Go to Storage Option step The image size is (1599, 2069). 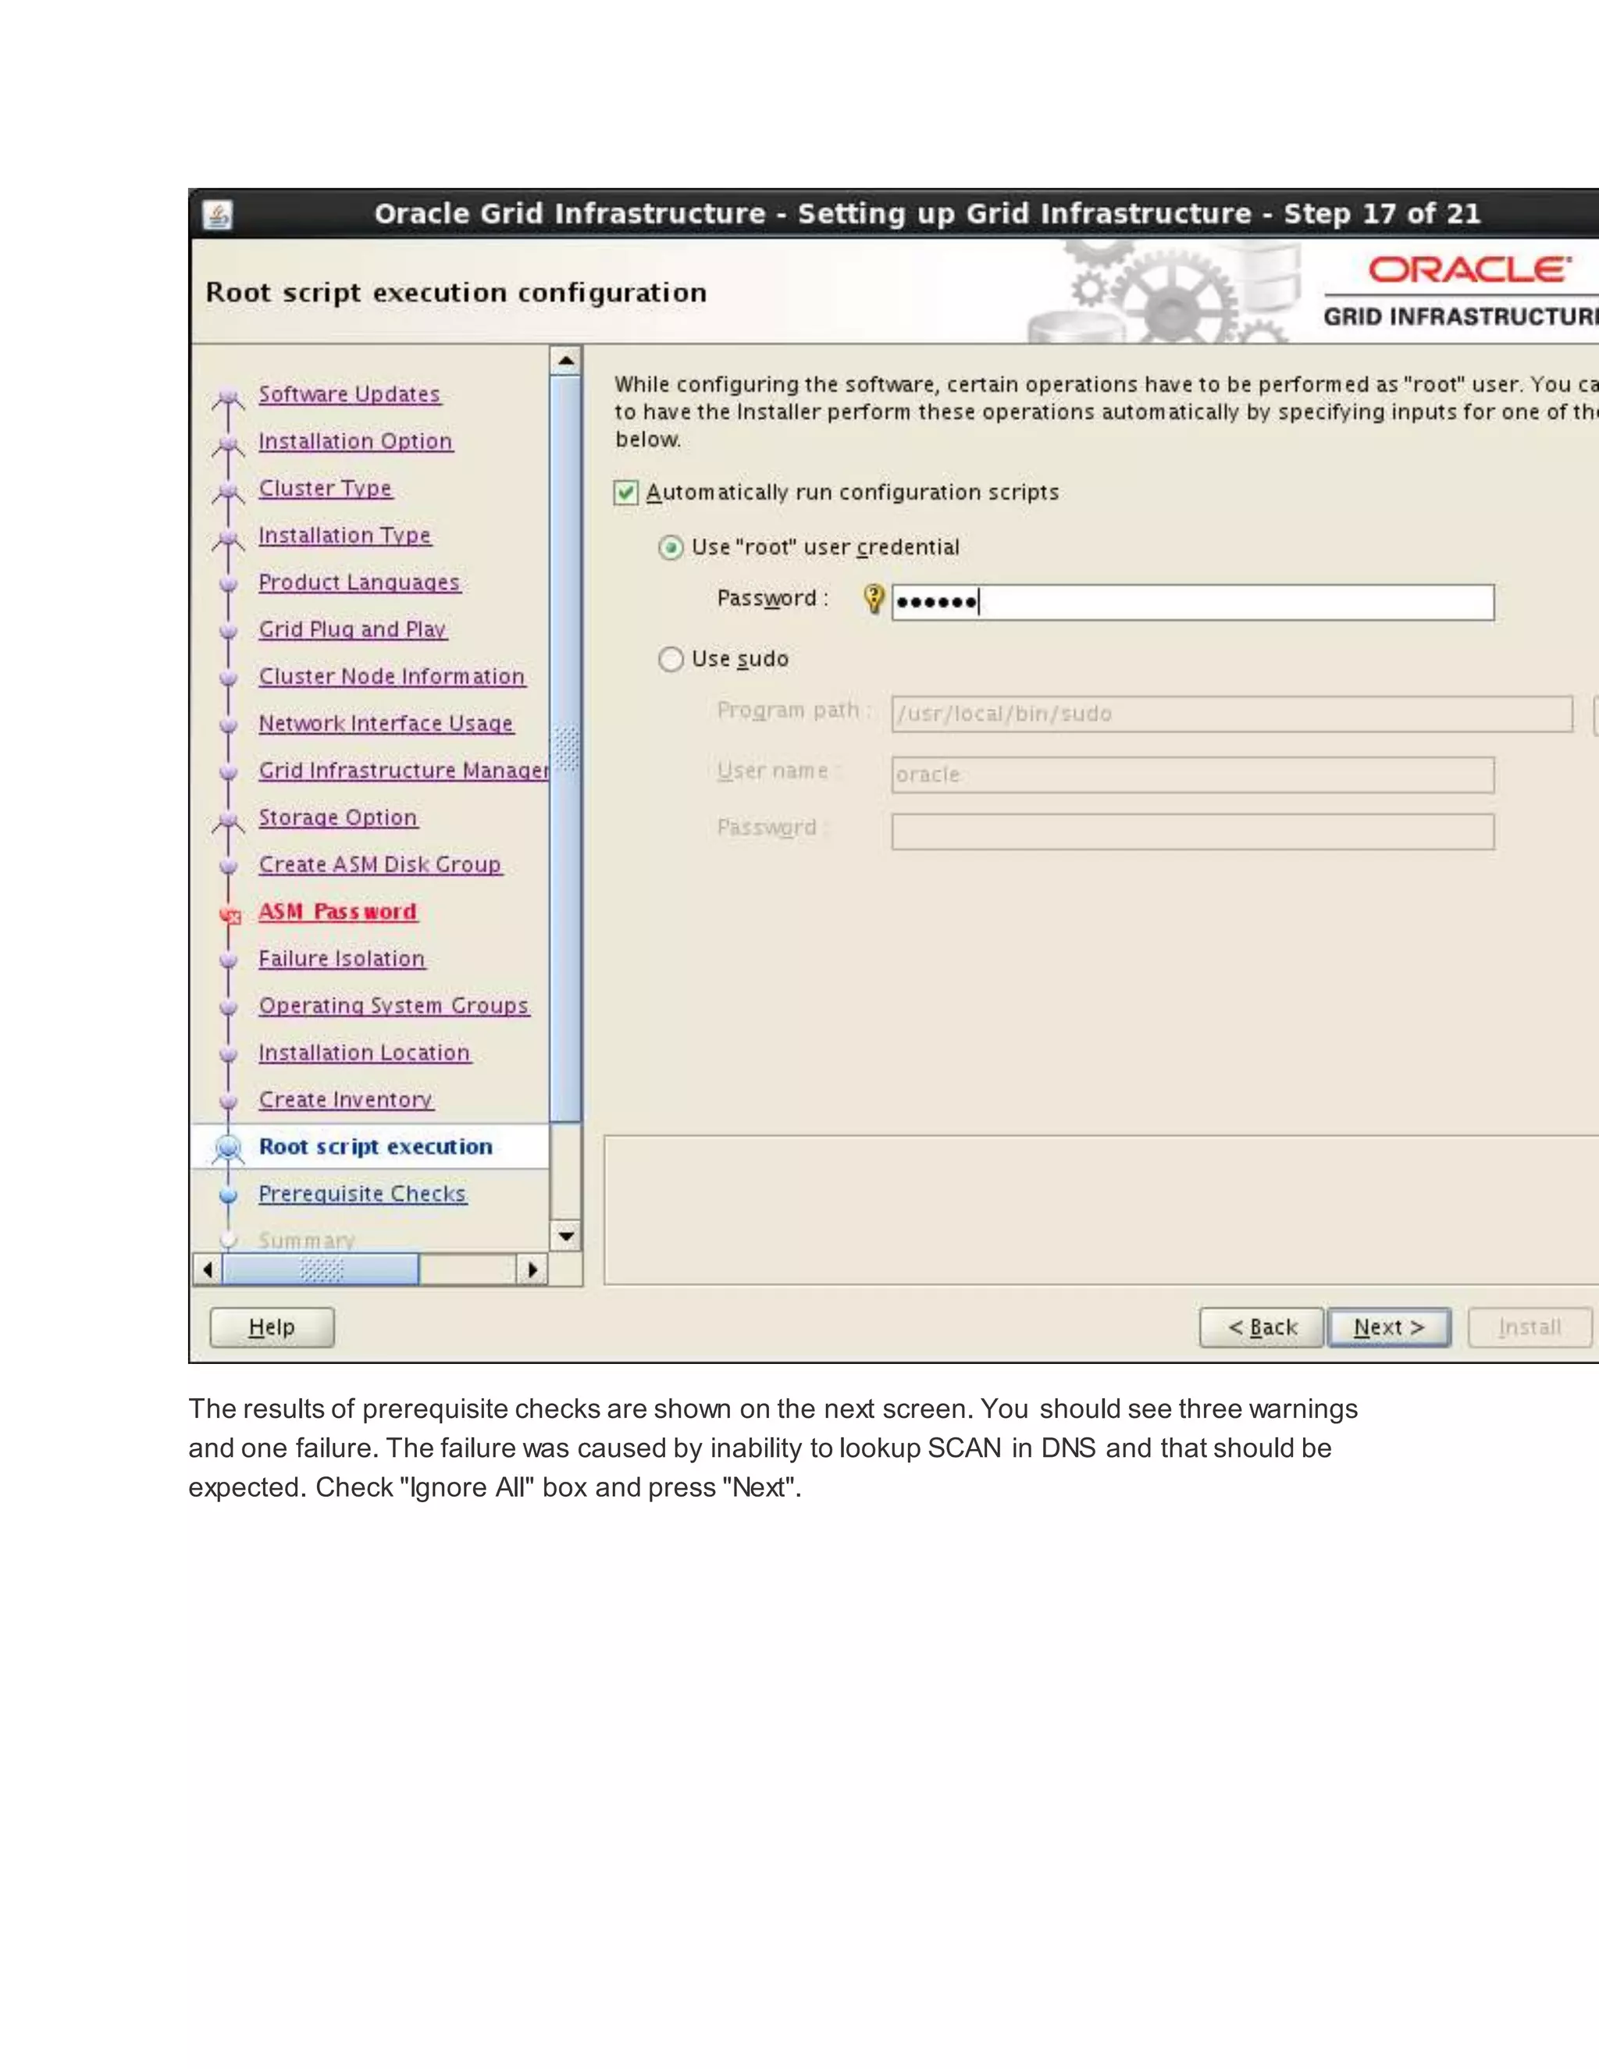pyautogui.click(x=337, y=817)
